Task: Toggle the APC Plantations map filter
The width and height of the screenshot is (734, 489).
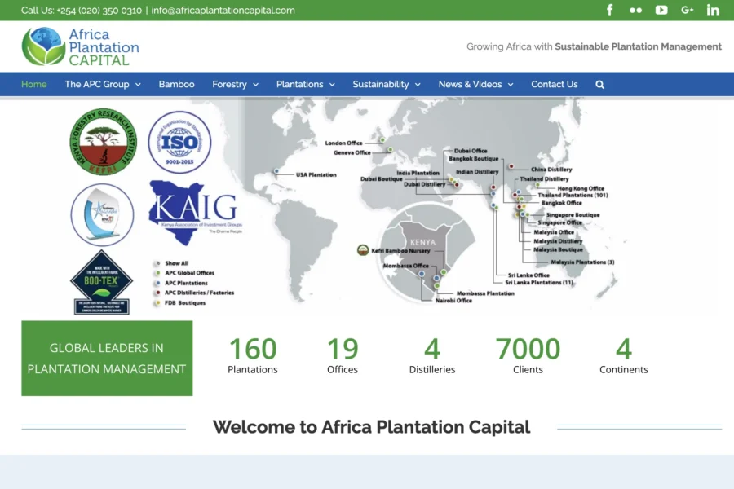Action: tap(181, 283)
